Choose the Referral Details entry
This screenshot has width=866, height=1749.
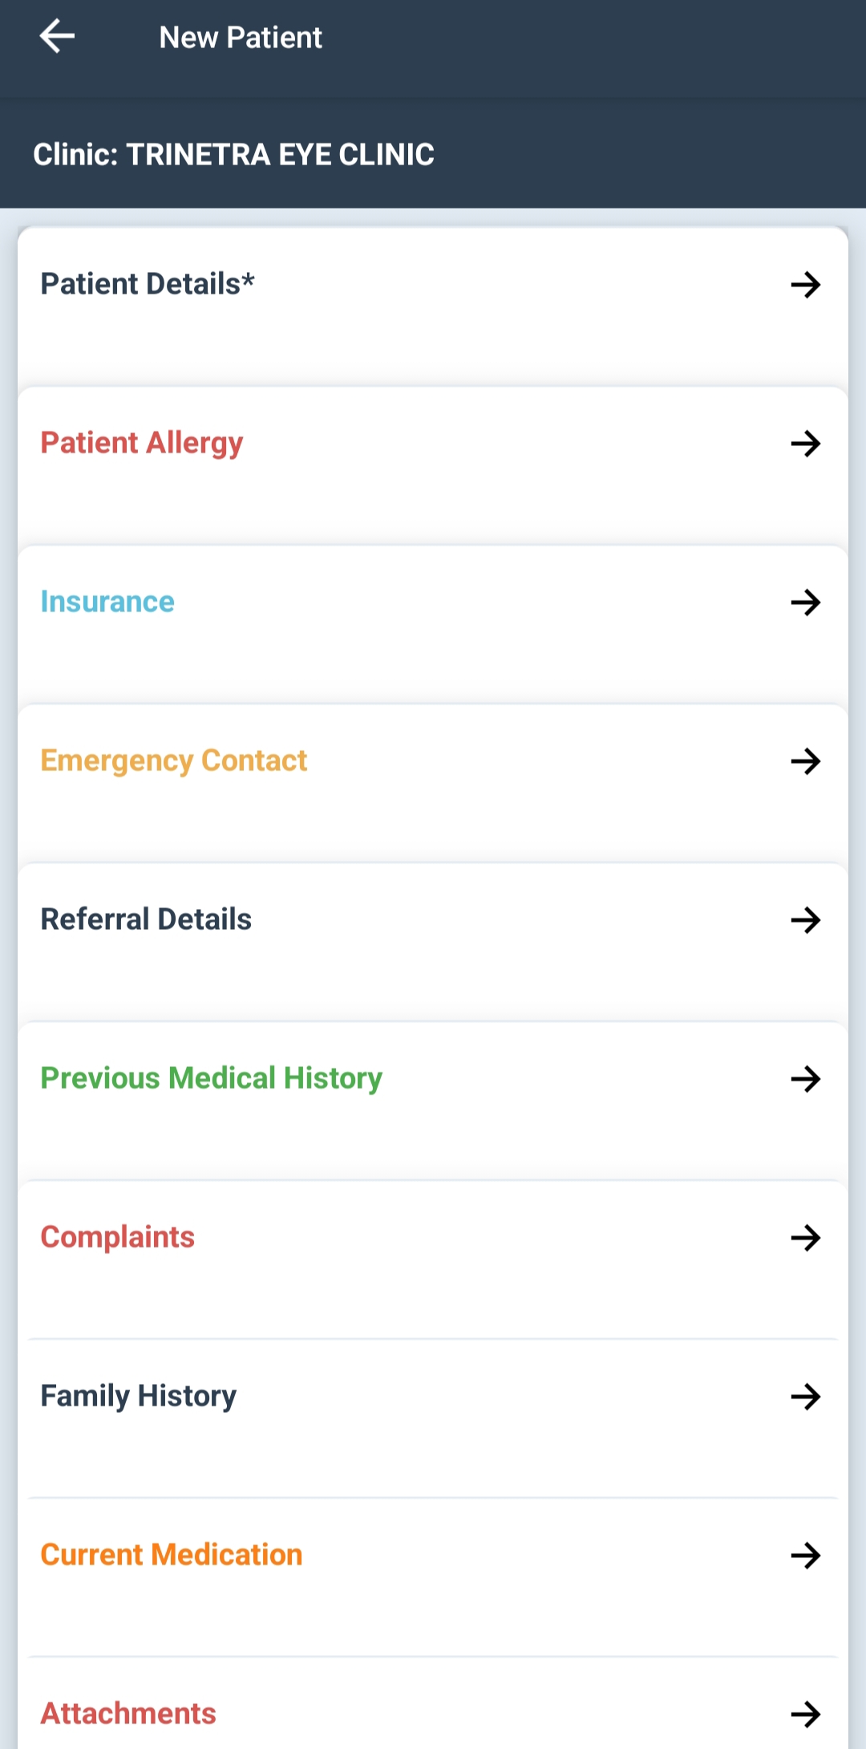click(146, 919)
